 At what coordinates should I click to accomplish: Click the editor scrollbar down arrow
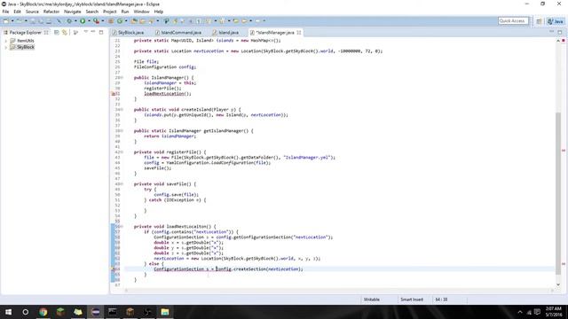[x=558, y=285]
